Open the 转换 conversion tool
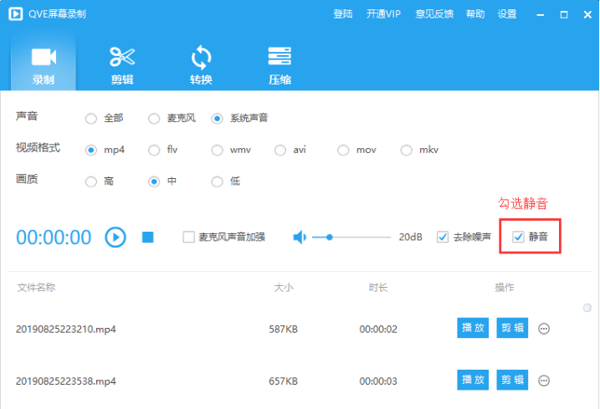The width and height of the screenshot is (600, 409). tap(202, 58)
